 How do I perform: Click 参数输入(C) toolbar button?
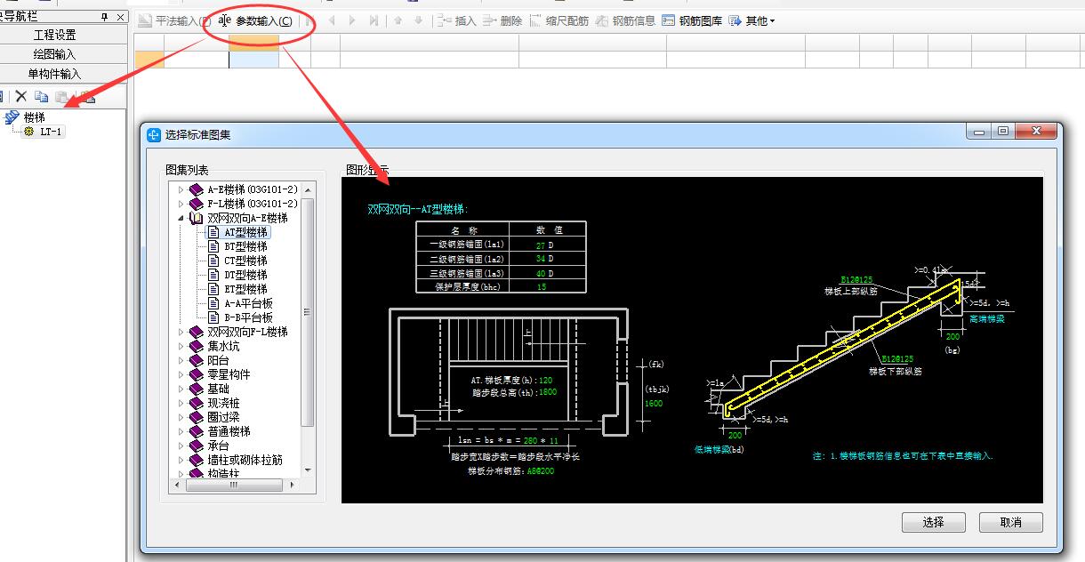point(255,20)
